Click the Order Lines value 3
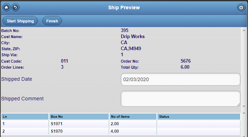Screen dimensions: 248x137 pyautogui.click(x=62, y=67)
